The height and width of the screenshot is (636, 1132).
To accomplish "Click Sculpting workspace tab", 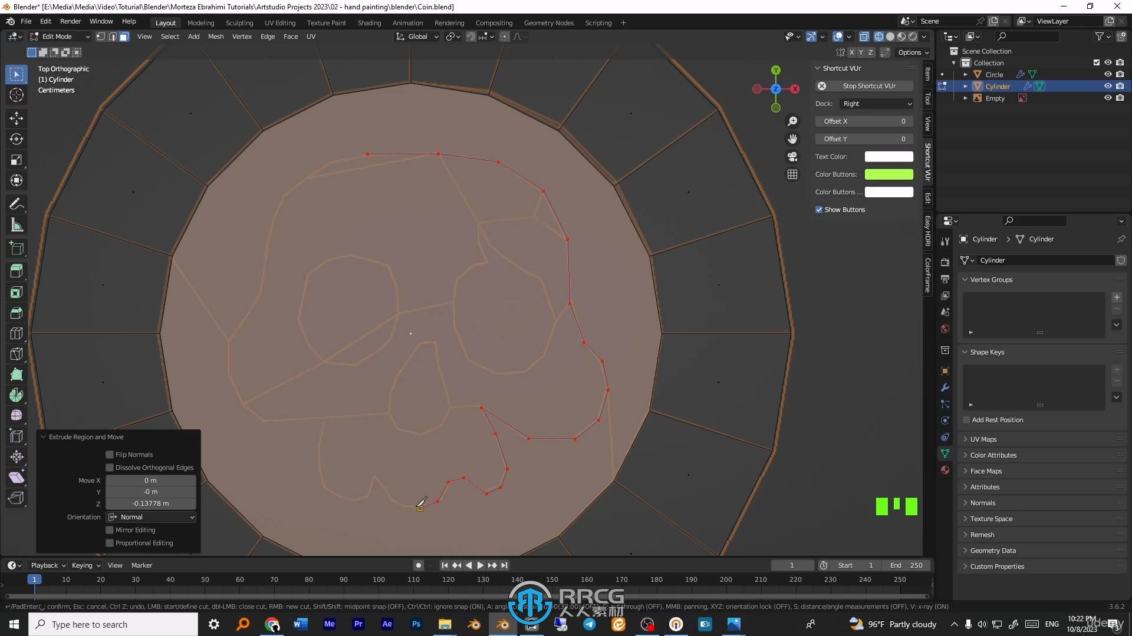I will click(x=239, y=22).
